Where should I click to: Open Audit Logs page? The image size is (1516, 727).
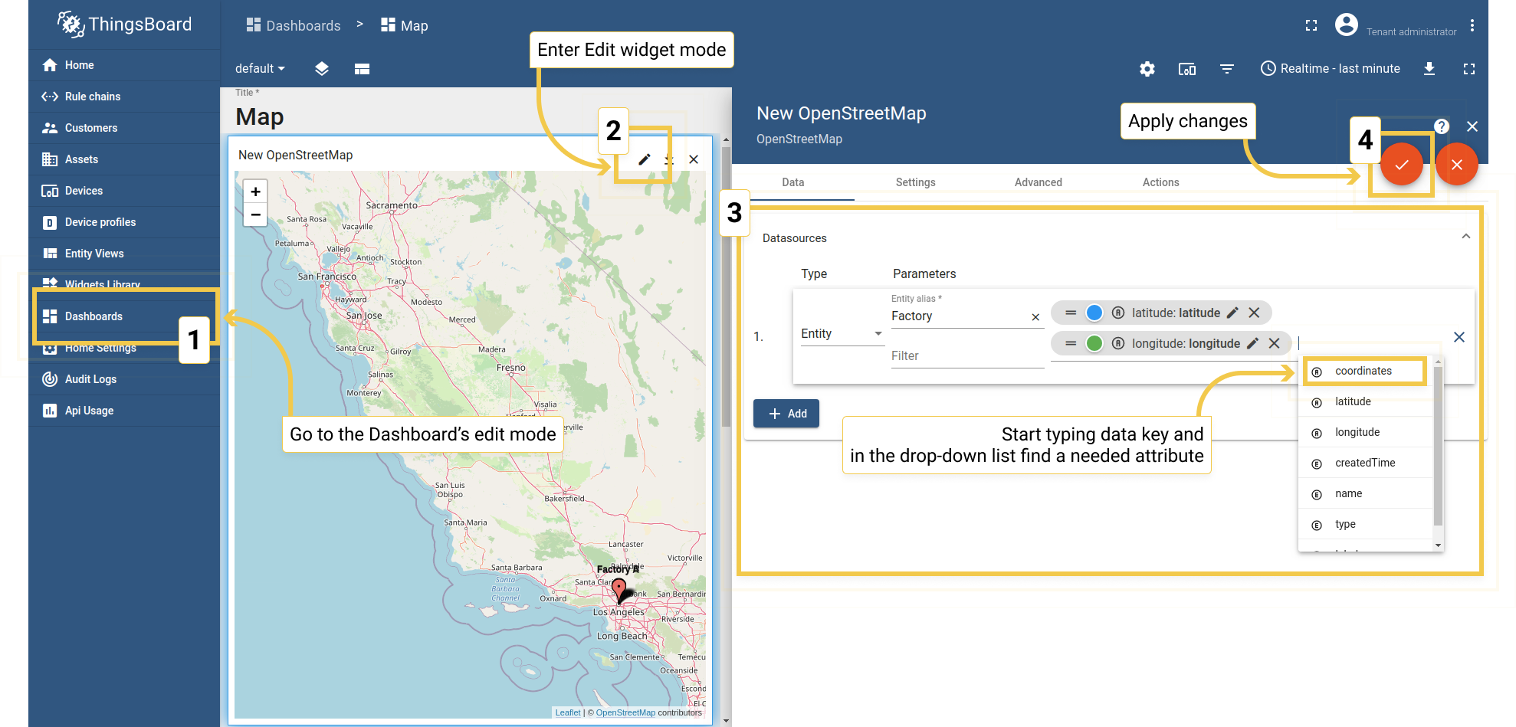click(x=124, y=379)
